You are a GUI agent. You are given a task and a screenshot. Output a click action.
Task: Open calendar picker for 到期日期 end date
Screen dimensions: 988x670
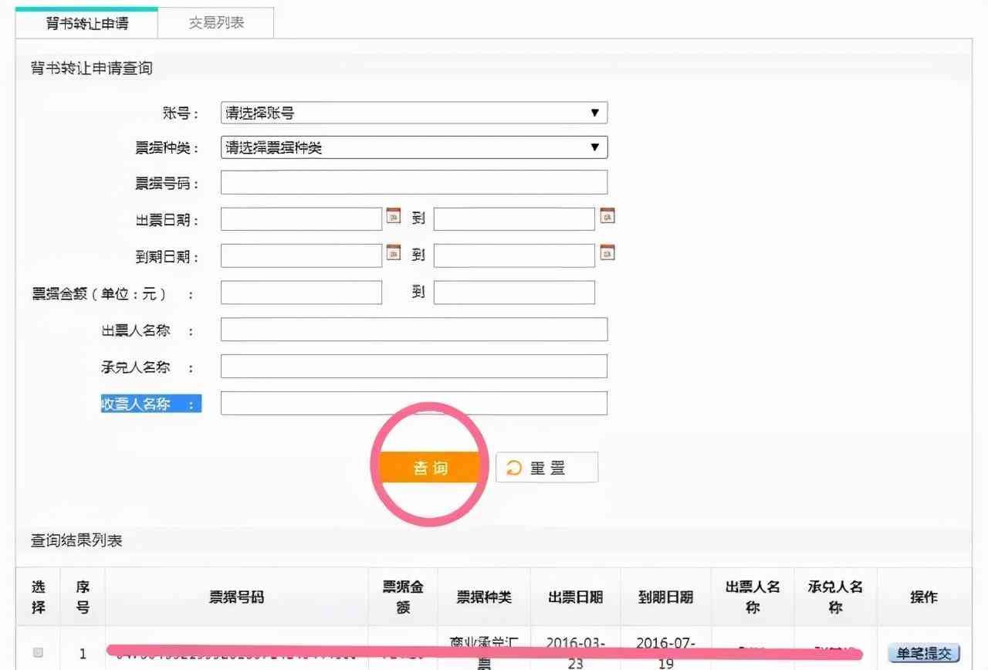coord(607,255)
